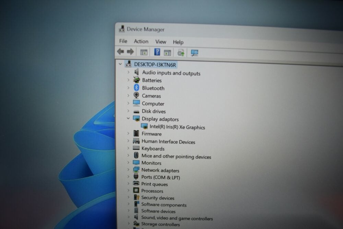Select the Software components label
The image size is (343, 229).
[164, 205]
